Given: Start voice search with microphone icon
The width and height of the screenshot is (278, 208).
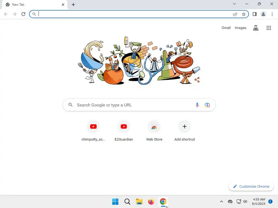Looking at the screenshot, I should click(197, 105).
